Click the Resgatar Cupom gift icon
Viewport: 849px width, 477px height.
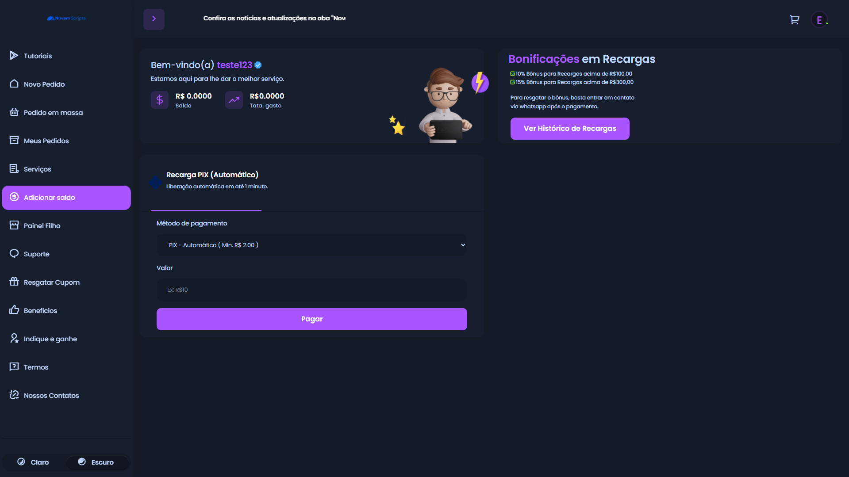tap(14, 282)
